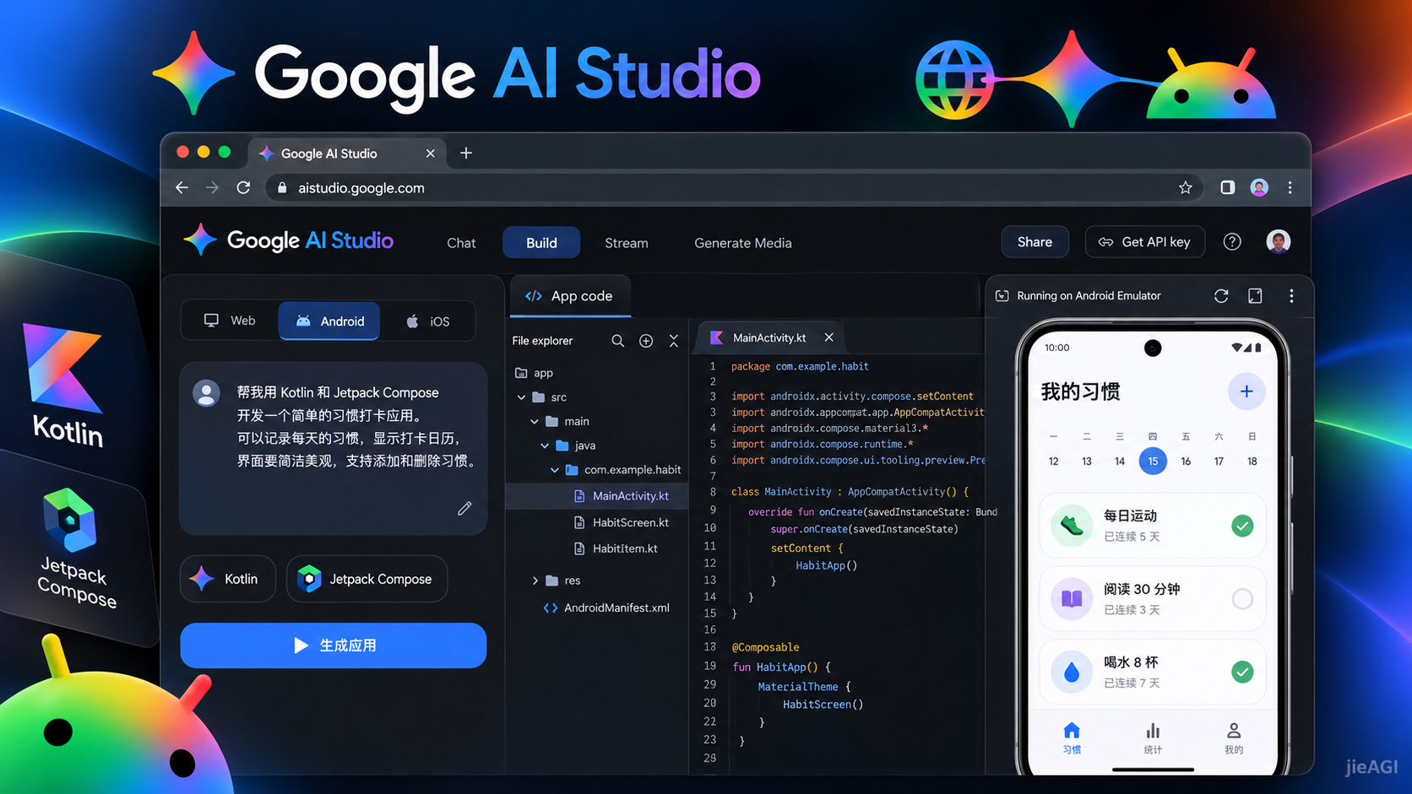Select the App code tab
This screenshot has width=1412, height=794.
[570, 296]
